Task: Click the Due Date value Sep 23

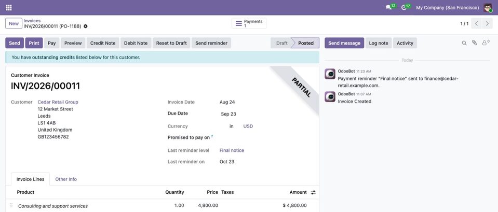Action: [x=228, y=114]
